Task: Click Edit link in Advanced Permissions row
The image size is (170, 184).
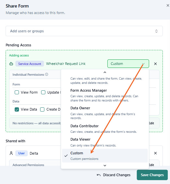Action: (x=151, y=165)
